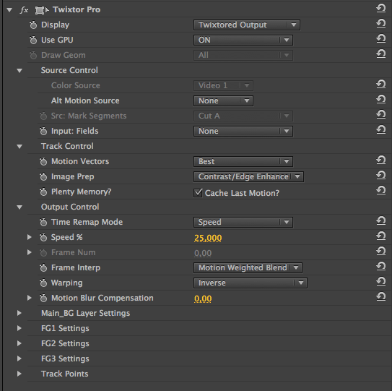Viewport: 392px width, 391px height.
Task: Collapse the Source Control group
Action: point(19,71)
